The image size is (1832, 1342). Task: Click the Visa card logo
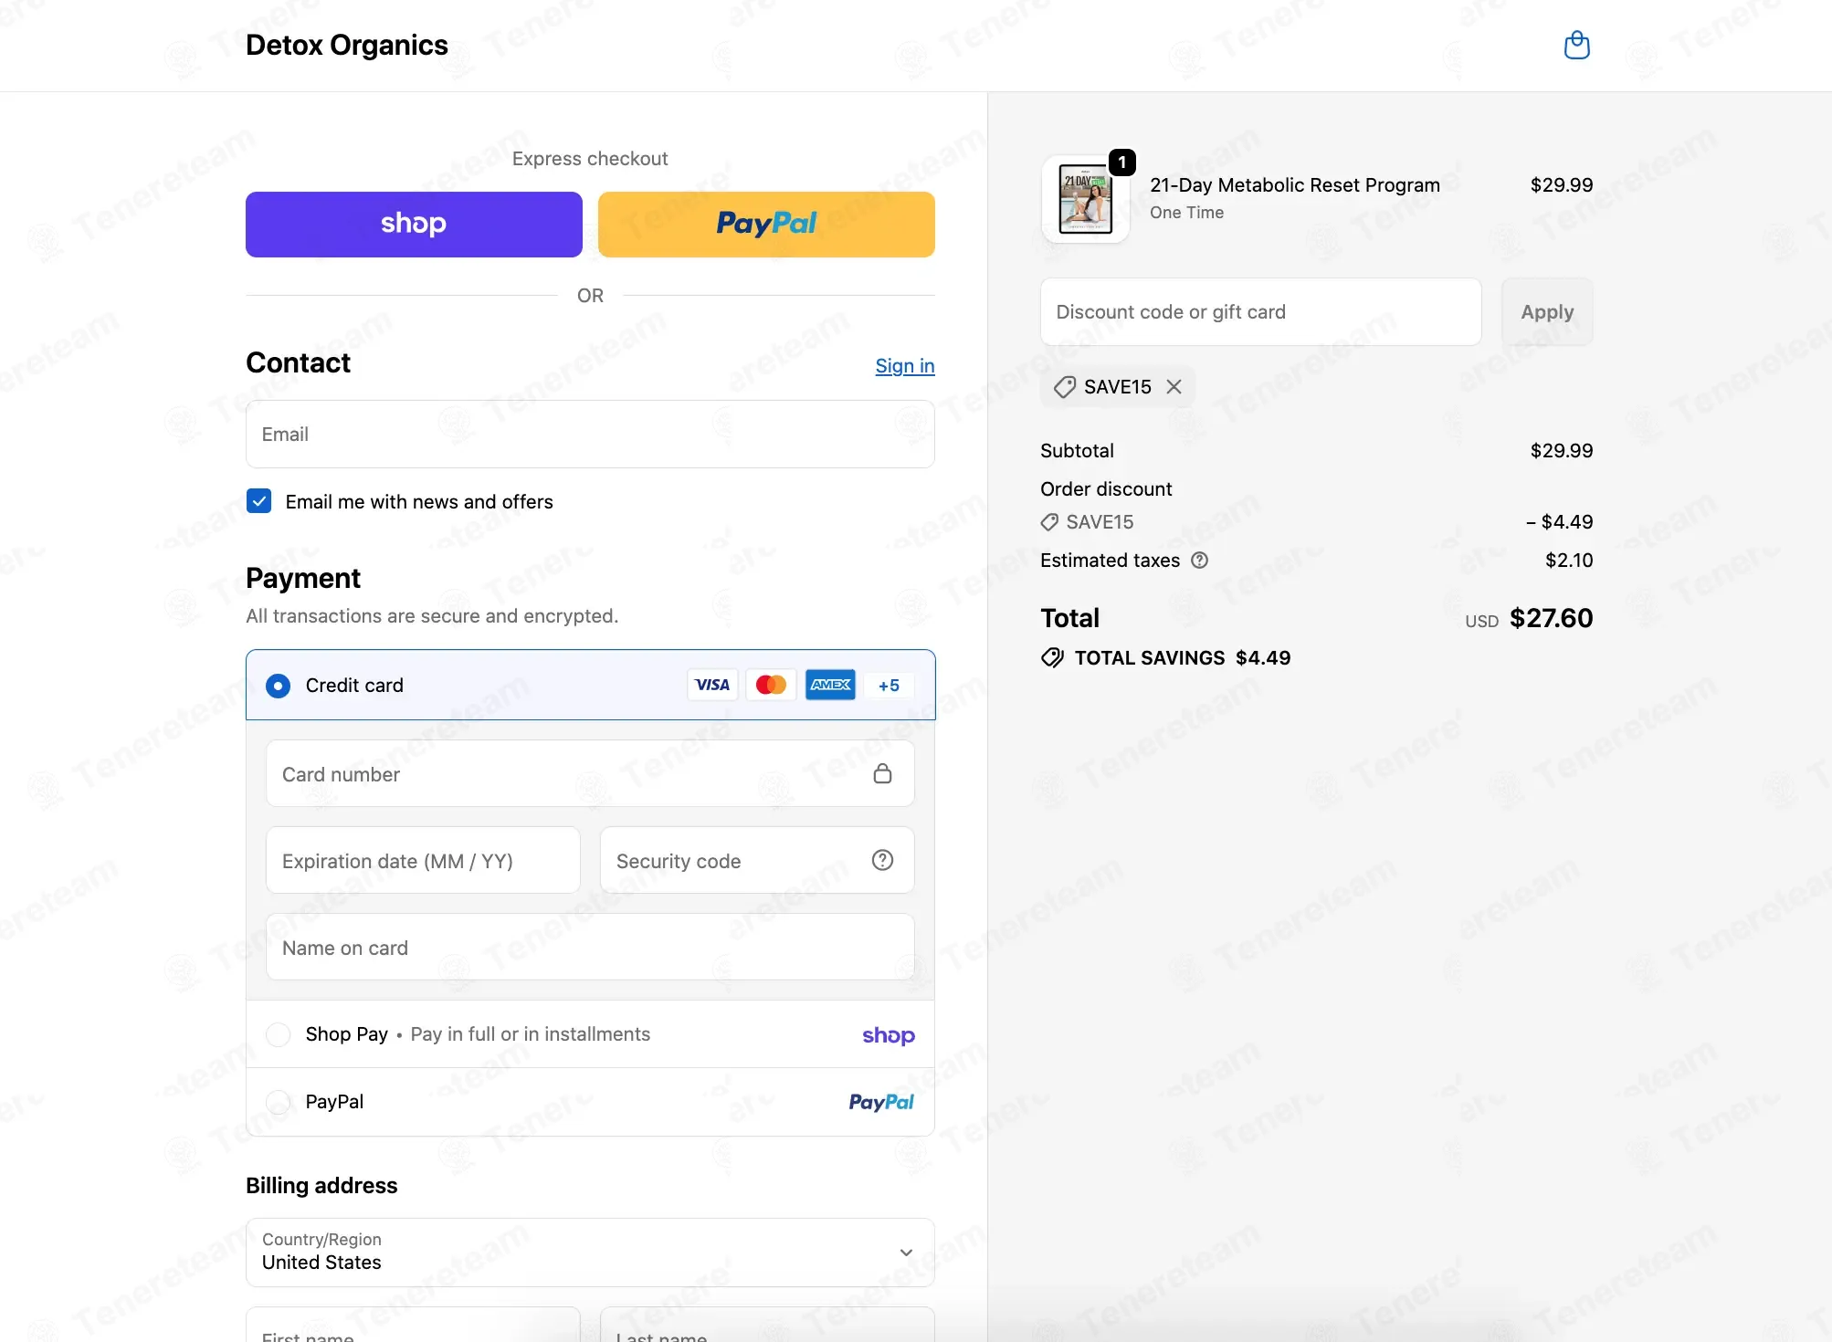(712, 685)
